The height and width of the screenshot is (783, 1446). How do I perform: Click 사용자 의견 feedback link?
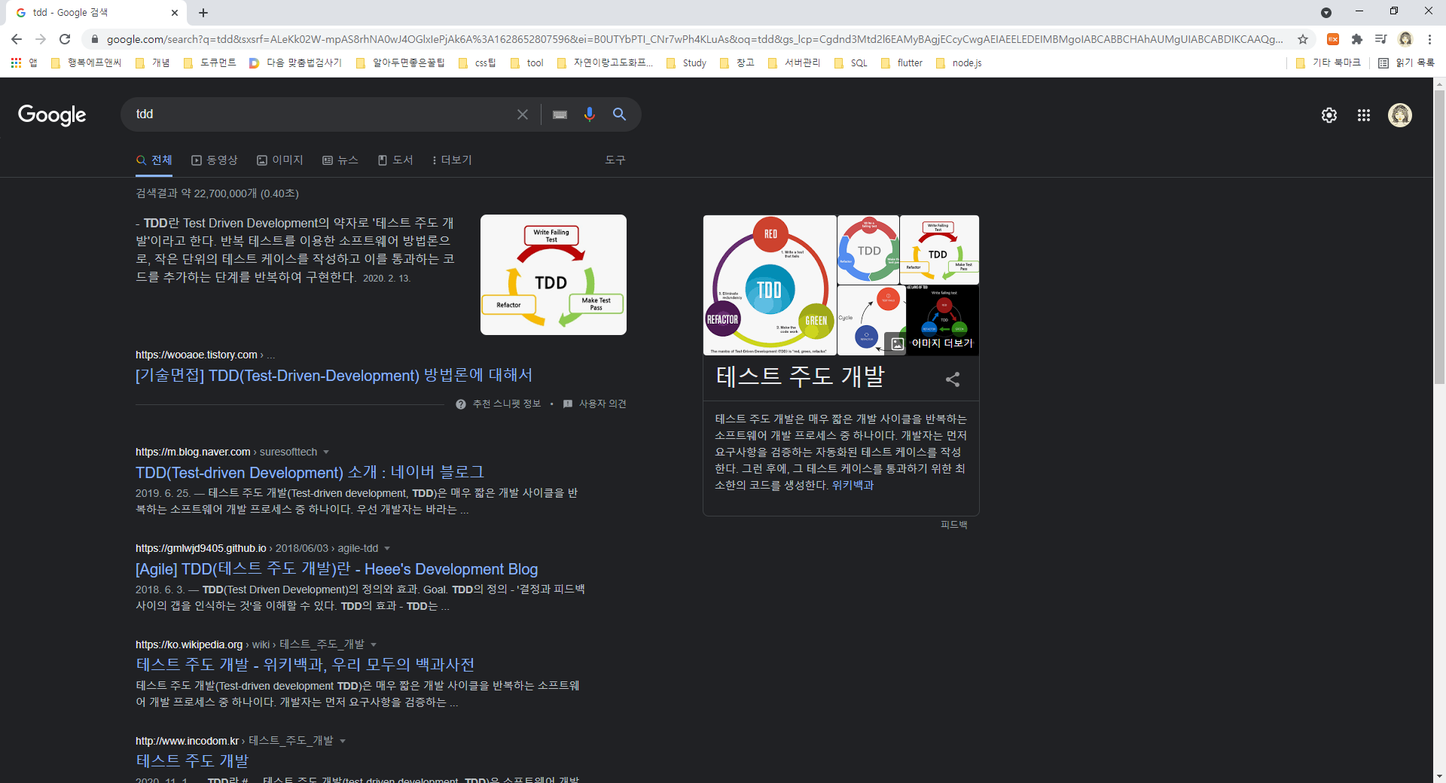coord(595,404)
